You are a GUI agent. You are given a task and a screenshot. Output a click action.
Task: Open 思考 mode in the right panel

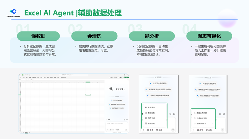(x=200, y=130)
